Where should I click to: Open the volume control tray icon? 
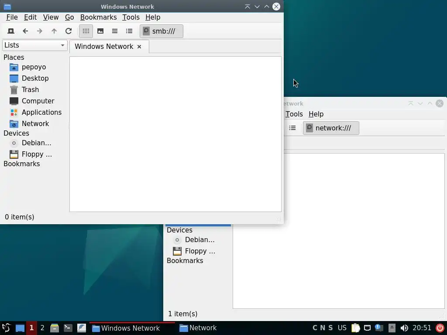click(404, 328)
